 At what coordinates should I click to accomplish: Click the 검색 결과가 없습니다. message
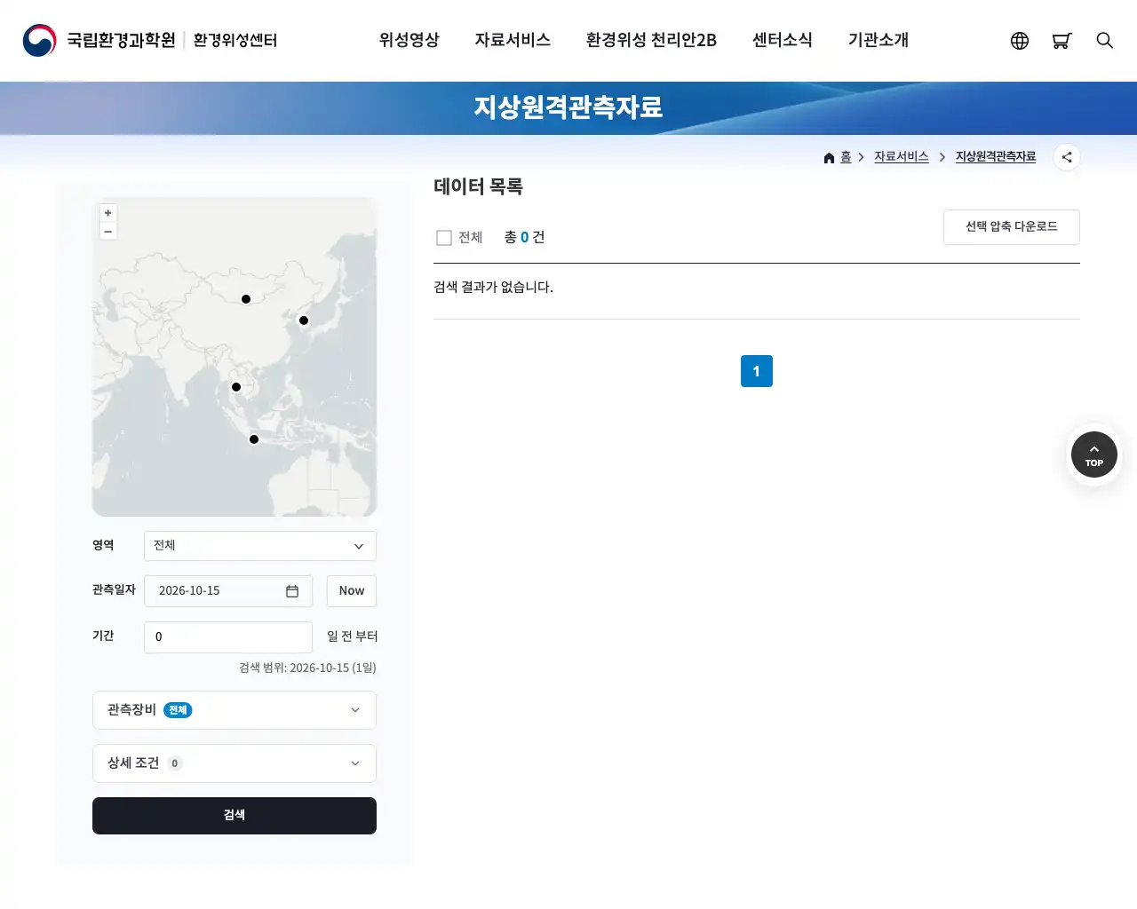point(493,288)
